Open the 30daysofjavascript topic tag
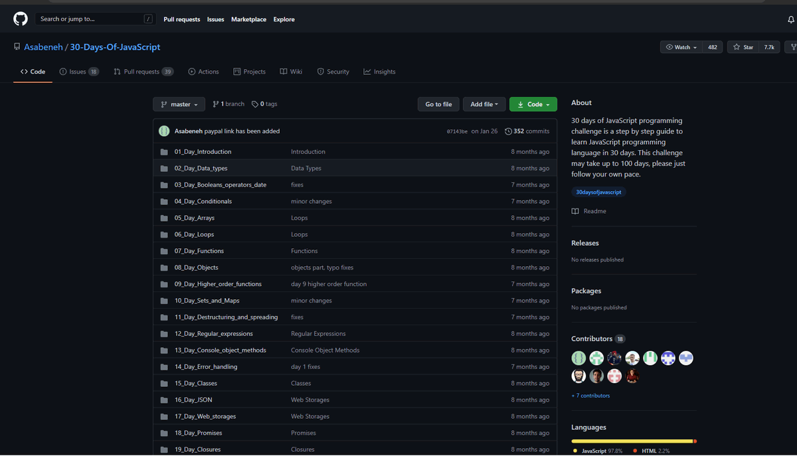The width and height of the screenshot is (797, 456). coord(598,192)
